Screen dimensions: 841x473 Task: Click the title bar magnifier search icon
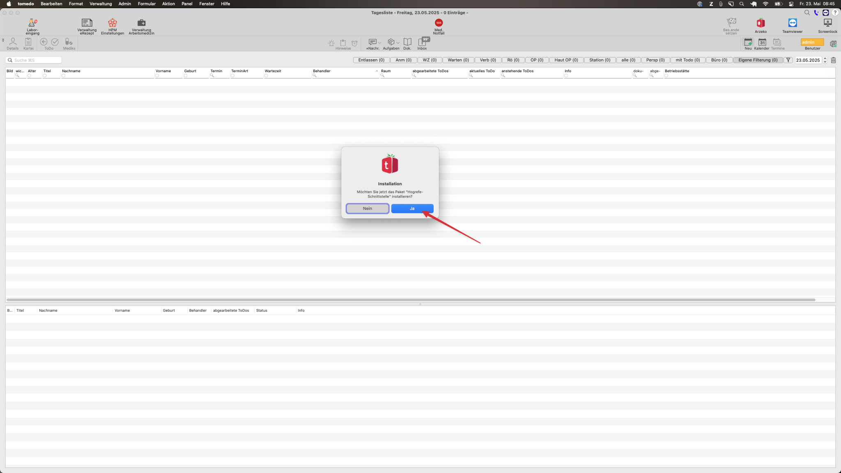click(x=807, y=13)
